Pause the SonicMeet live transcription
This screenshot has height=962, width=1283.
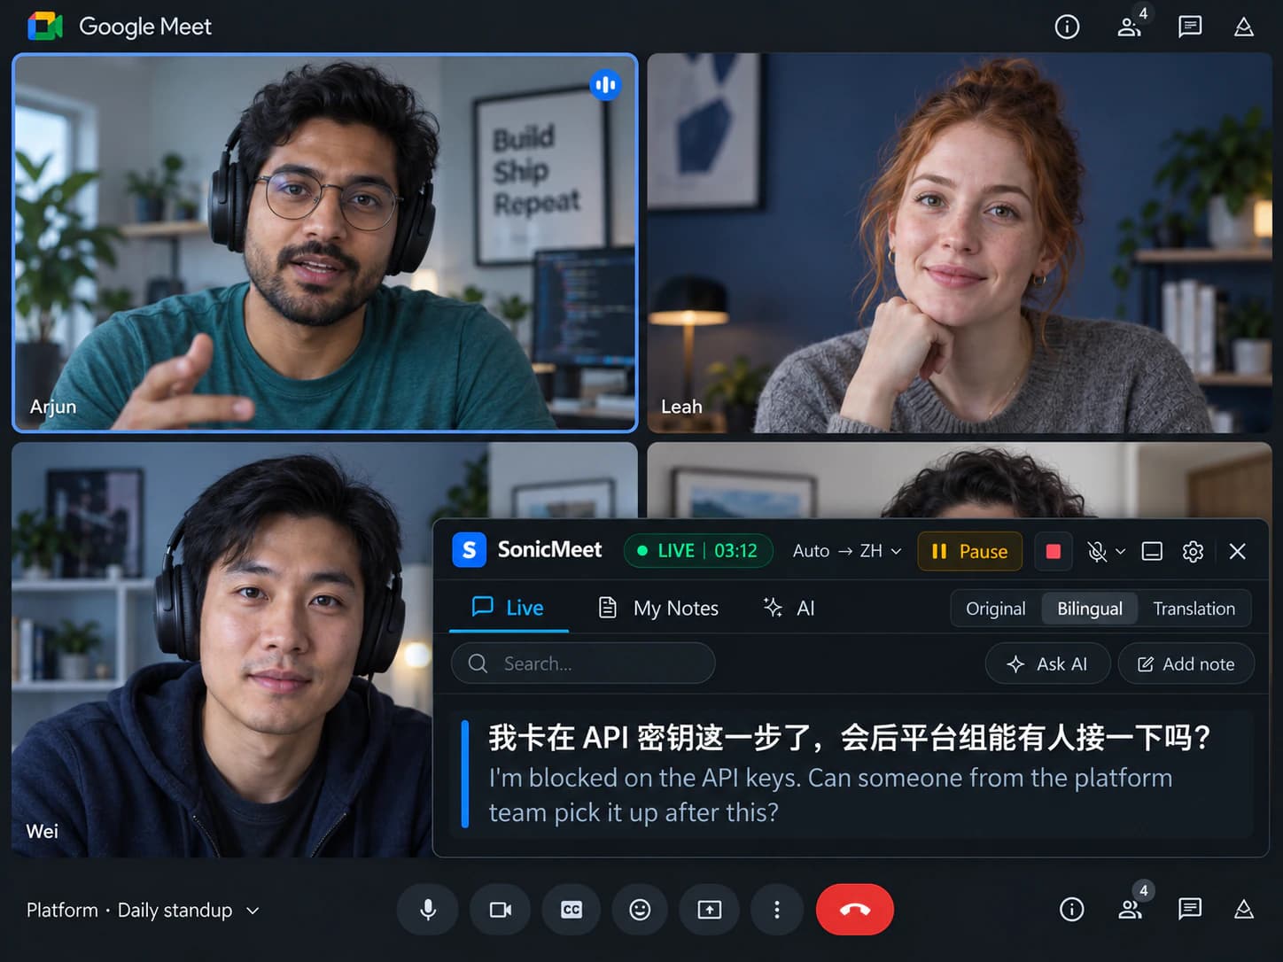click(969, 551)
